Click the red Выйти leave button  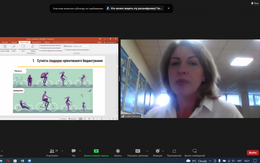[x=252, y=152]
